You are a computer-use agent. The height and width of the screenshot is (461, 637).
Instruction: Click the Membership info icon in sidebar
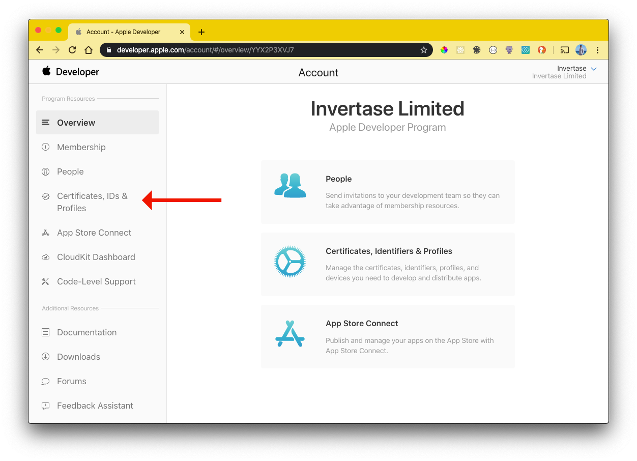(46, 147)
